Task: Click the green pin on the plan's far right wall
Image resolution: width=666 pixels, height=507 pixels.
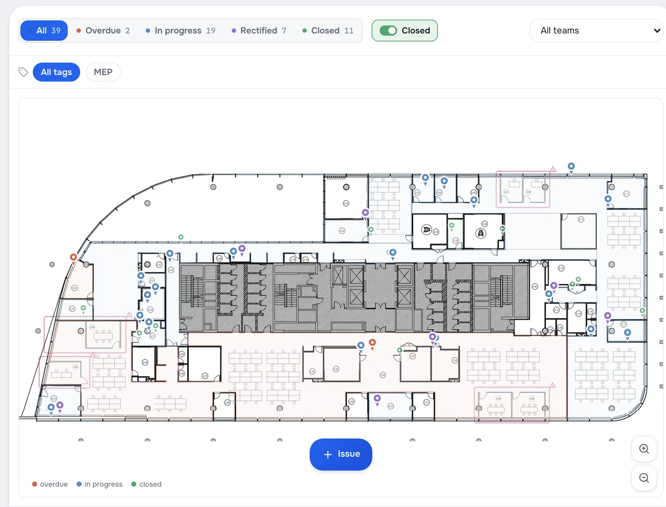Action: tap(642, 311)
